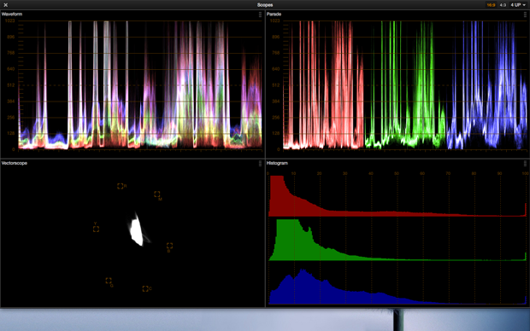530x331 pixels.
Task: Click the green G target on vectorscope
Action: (109, 281)
